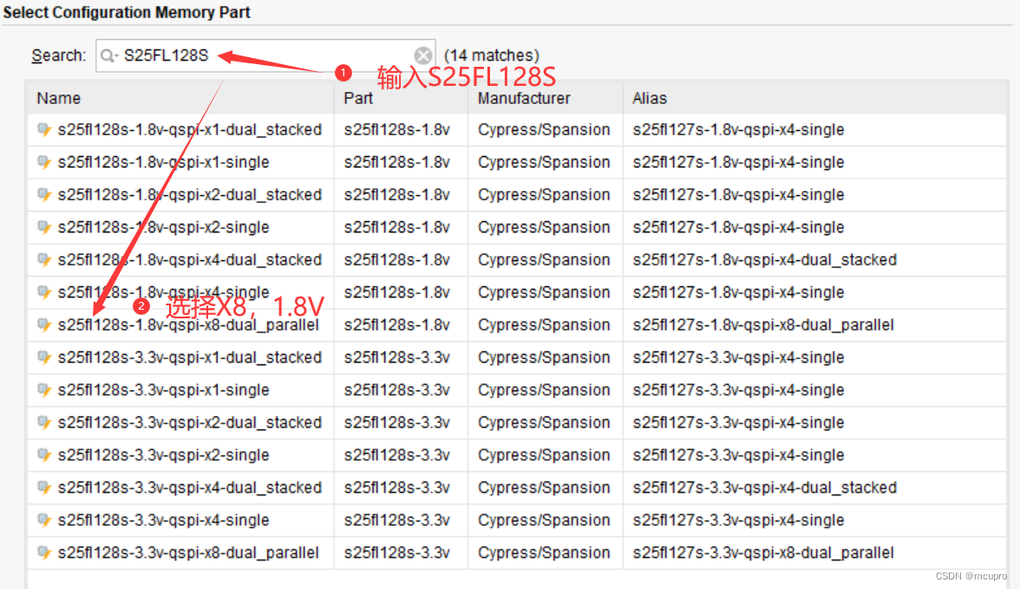Select s25fl128s-1.8v-qspi-x1-single name

point(163,162)
